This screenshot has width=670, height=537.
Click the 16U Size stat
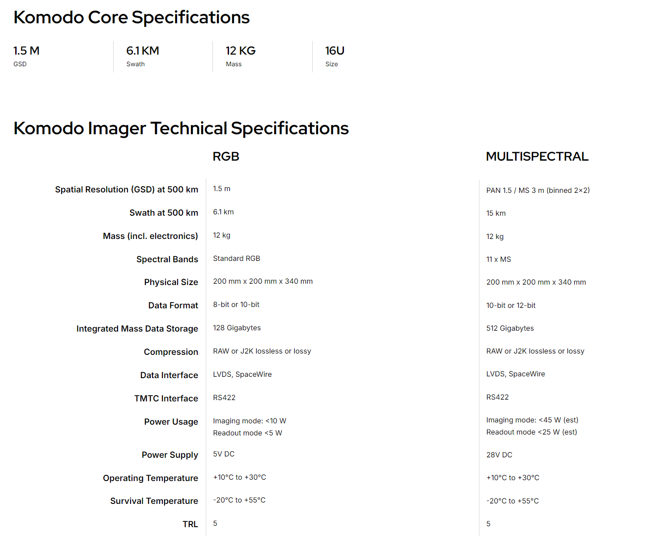pos(335,56)
